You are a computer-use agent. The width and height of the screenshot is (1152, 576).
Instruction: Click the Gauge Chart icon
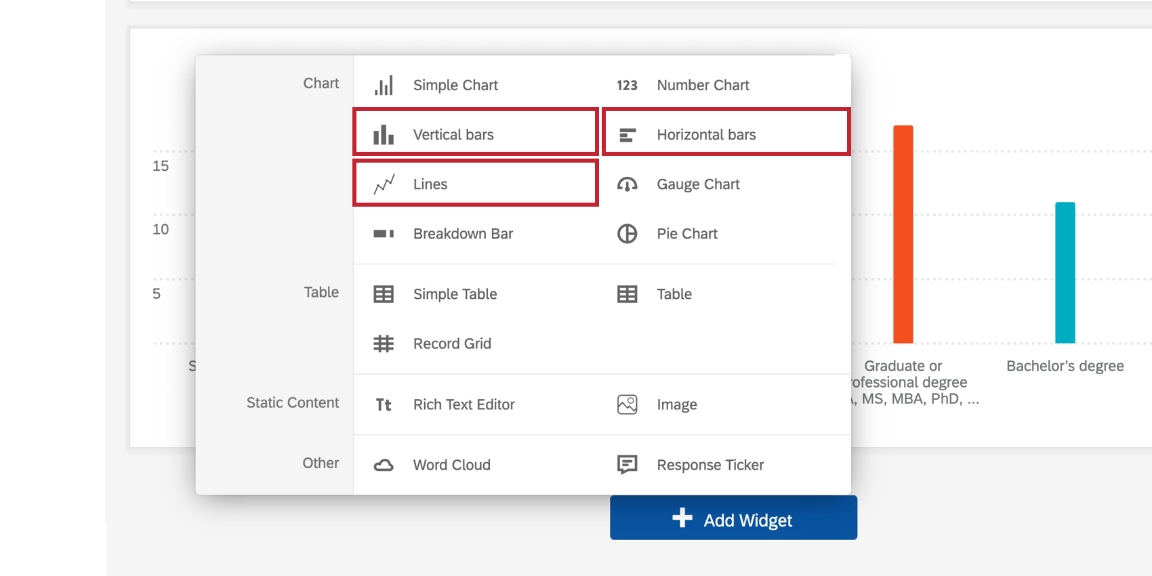[x=627, y=184]
